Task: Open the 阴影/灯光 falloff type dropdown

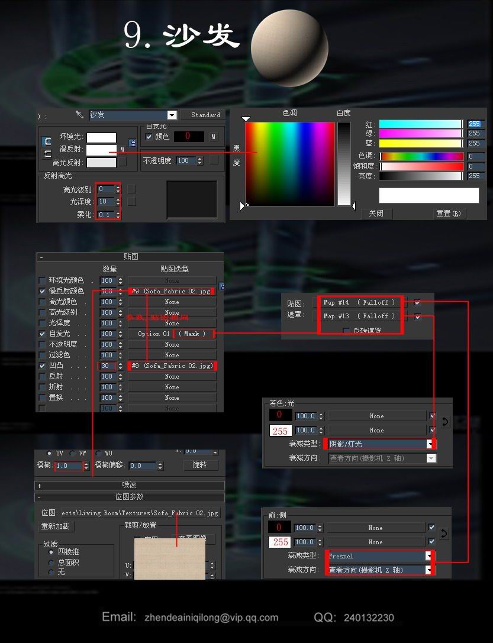Action: (430, 444)
